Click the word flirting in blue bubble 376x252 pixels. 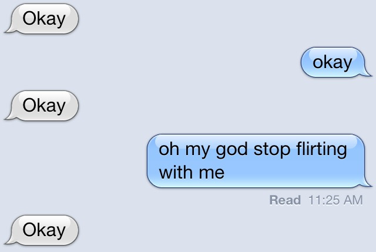tap(321, 150)
